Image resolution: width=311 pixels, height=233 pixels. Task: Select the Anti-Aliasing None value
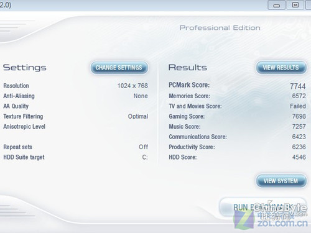141,96
